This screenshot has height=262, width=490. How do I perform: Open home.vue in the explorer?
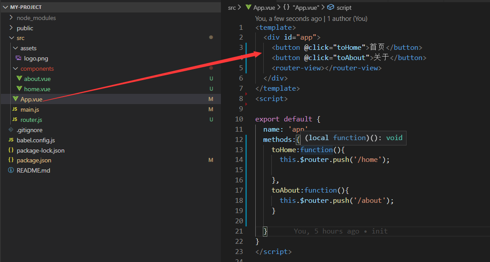37,89
